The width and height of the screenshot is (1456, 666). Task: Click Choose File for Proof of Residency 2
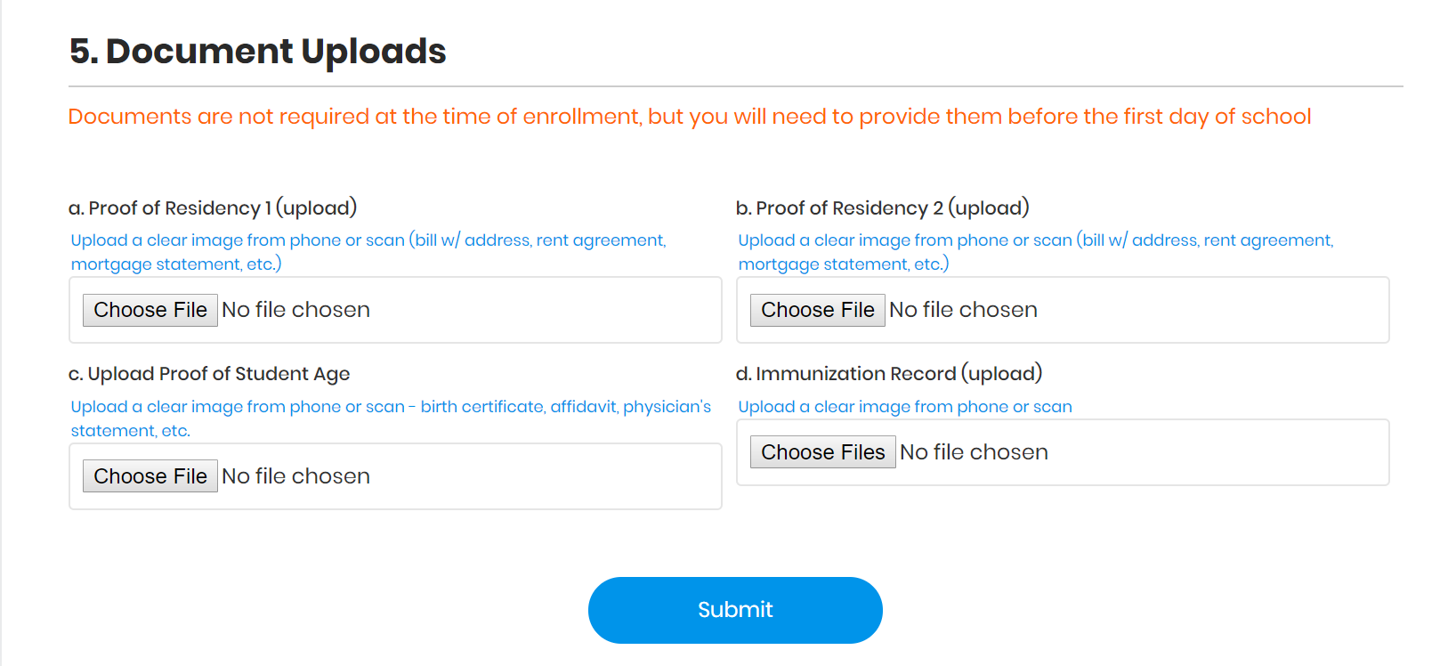click(x=817, y=310)
